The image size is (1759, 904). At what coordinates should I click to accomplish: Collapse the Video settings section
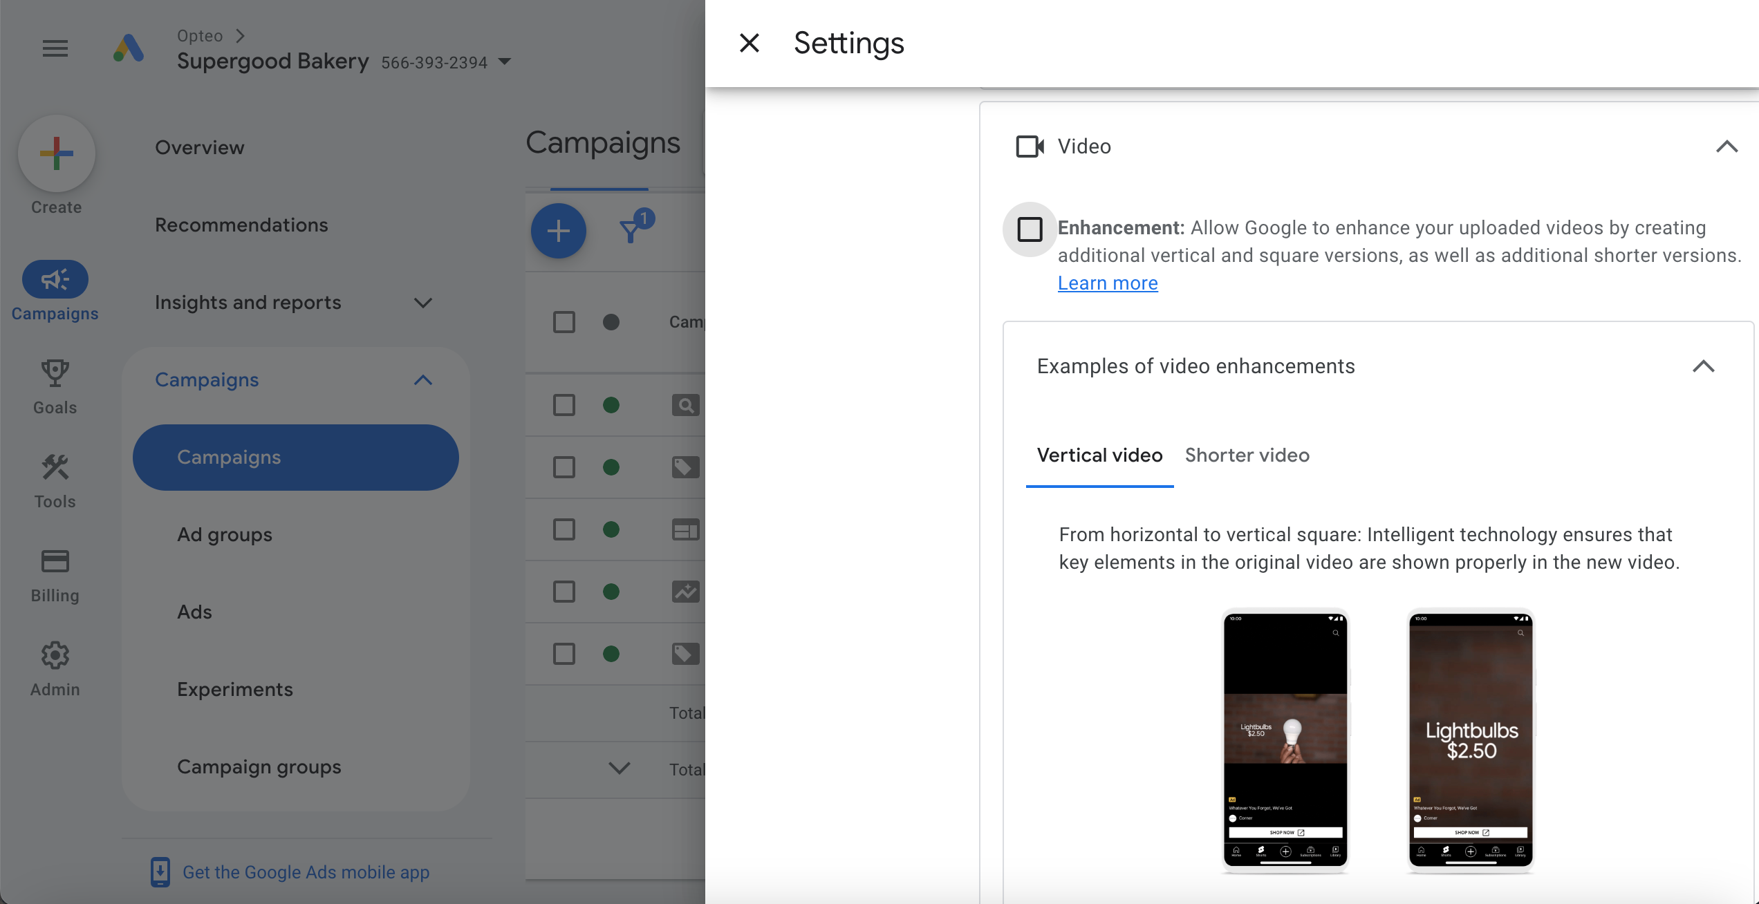[1727, 147]
